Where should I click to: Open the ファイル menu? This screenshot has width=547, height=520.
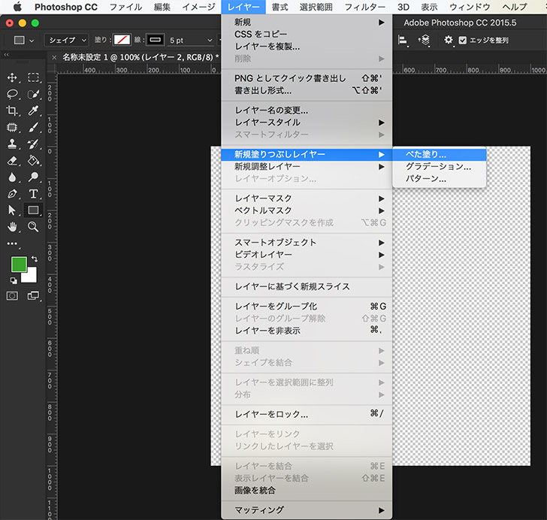tap(125, 7)
